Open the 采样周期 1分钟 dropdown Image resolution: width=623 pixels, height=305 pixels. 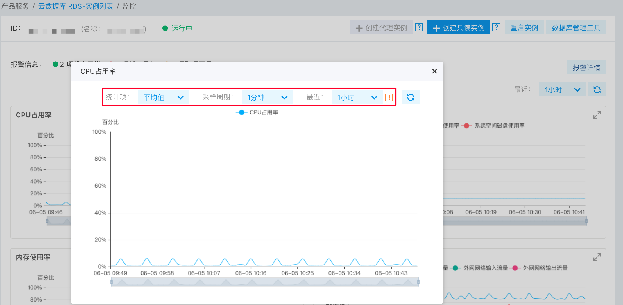(267, 97)
